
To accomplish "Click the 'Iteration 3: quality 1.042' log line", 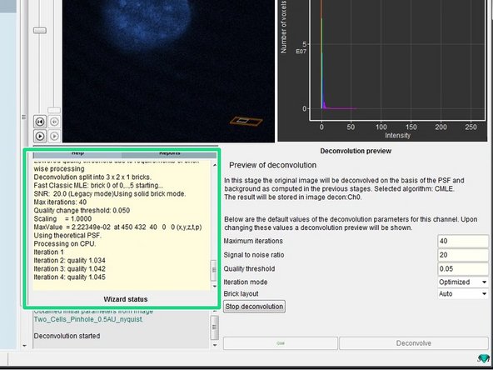I will click(x=69, y=269).
